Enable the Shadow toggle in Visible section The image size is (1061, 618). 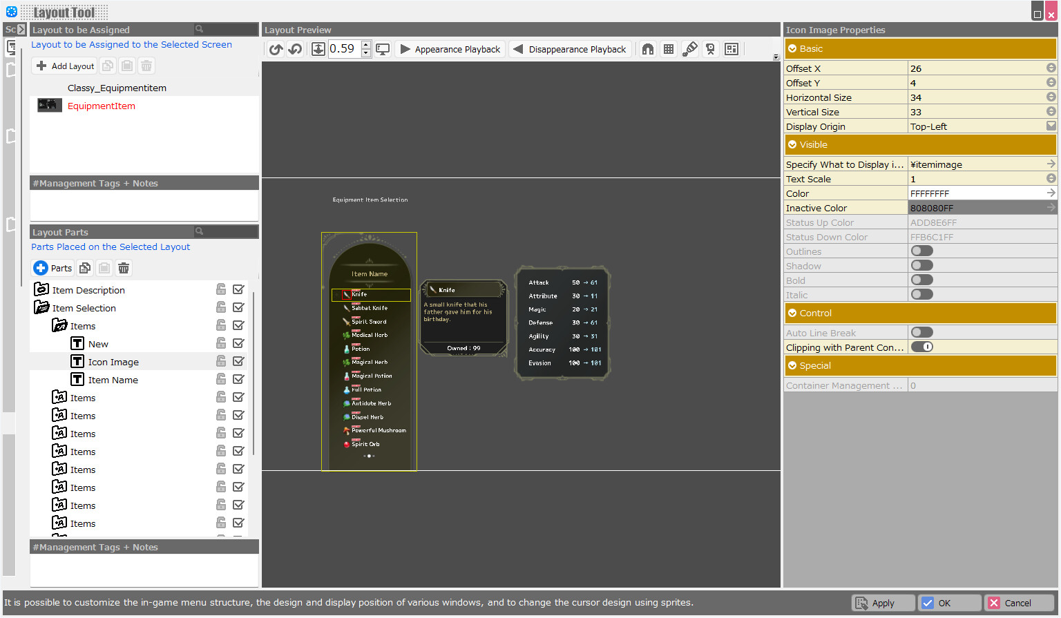pos(921,265)
